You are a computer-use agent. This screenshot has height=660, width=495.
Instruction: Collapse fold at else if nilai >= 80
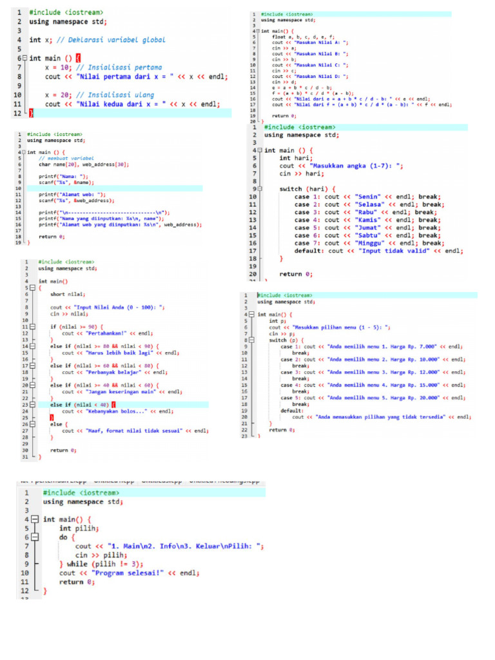(33, 346)
